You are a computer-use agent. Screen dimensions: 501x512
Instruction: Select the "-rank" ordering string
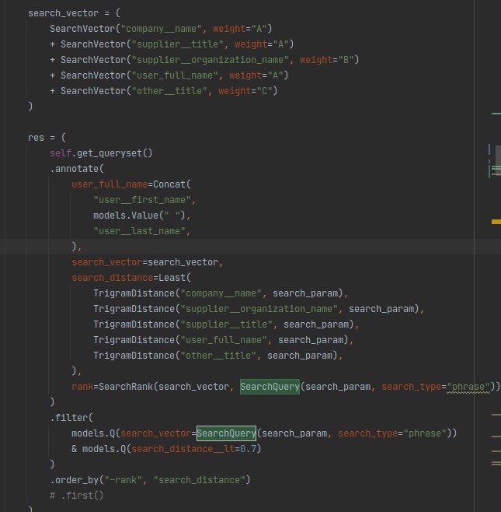pos(124,480)
